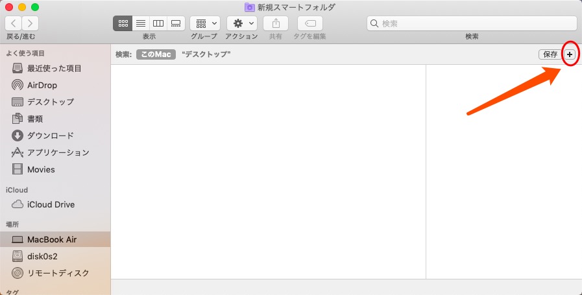This screenshot has width=582, height=295.
Task: Open 最近使った項目 in the sidebar
Action: point(55,68)
